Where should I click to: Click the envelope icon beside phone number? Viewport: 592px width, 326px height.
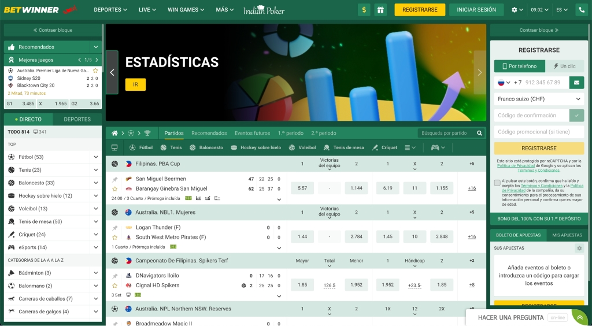click(x=576, y=83)
